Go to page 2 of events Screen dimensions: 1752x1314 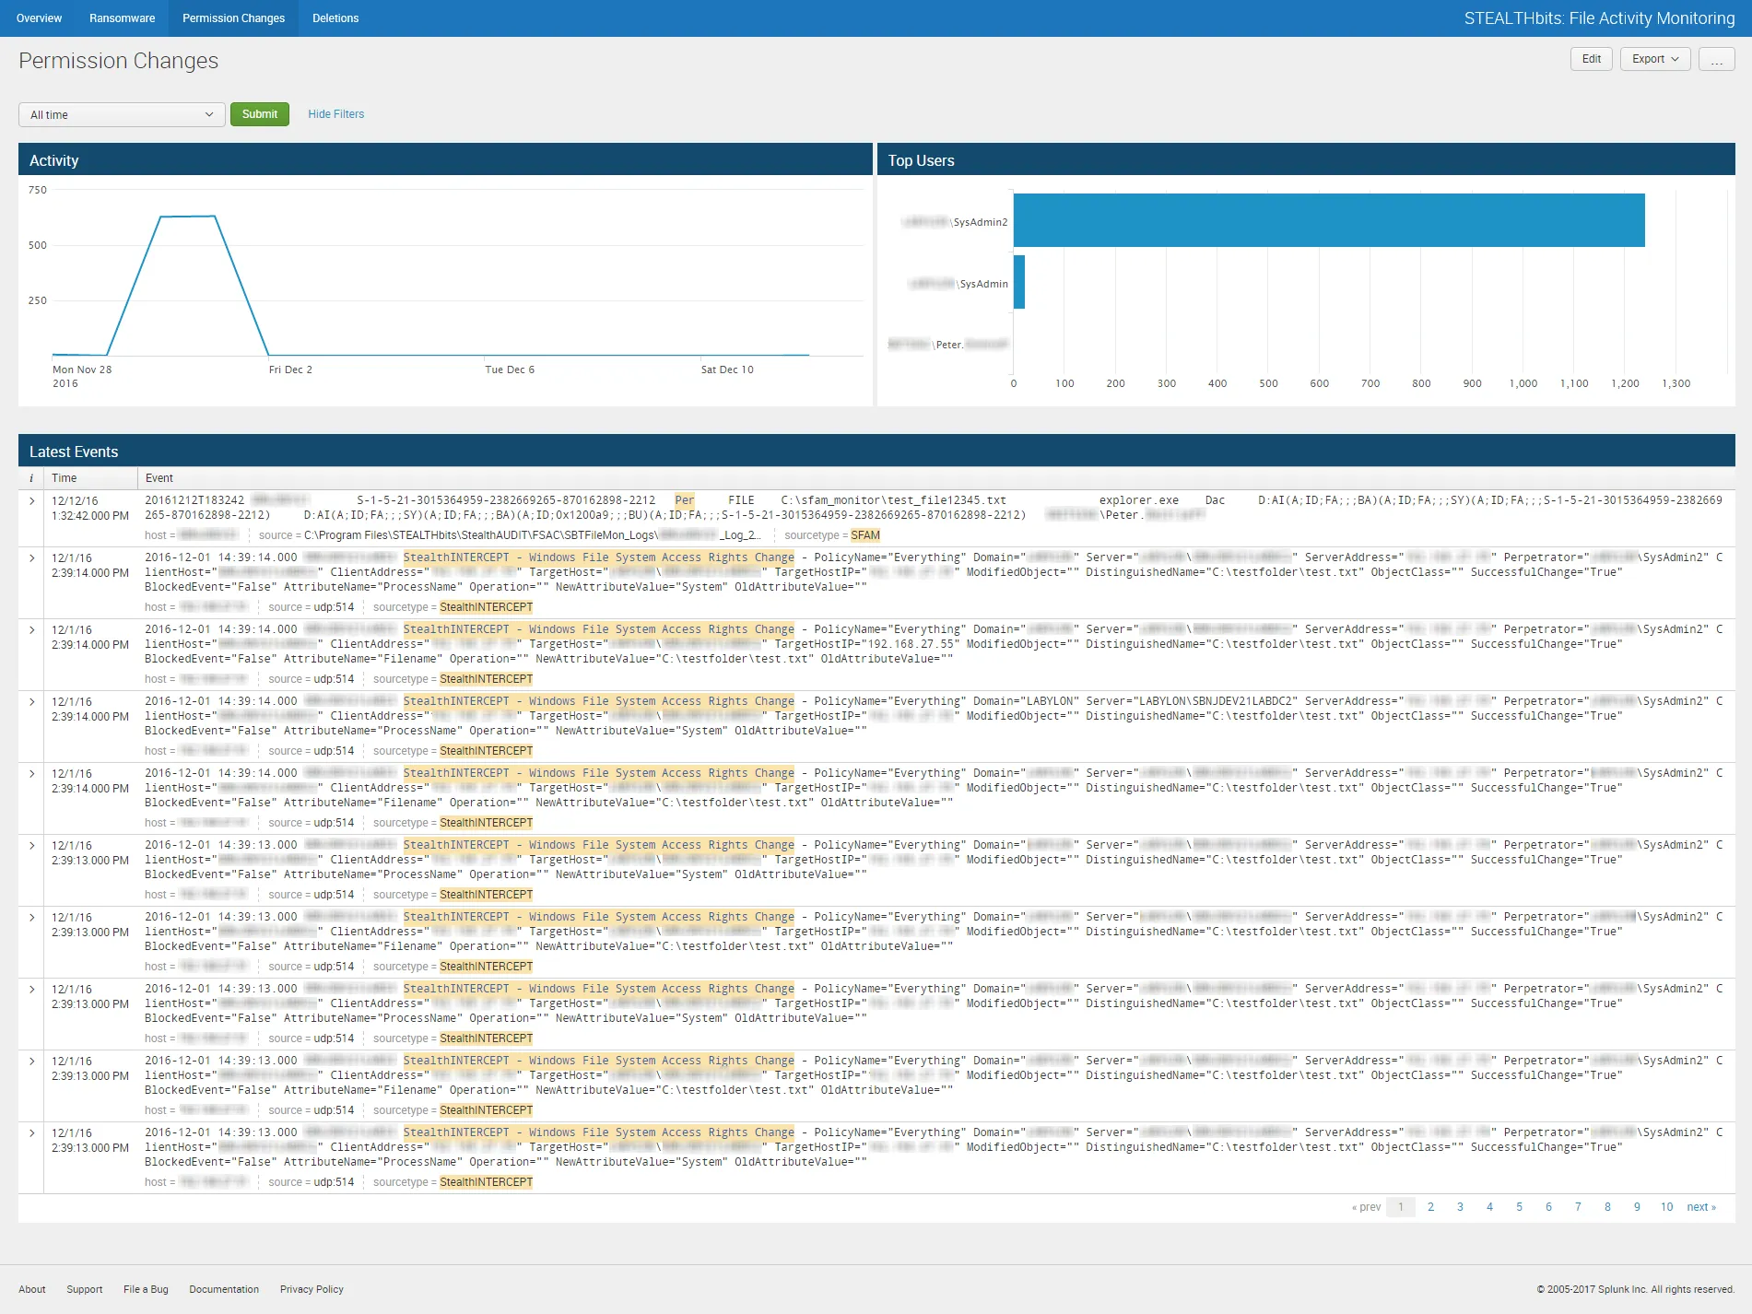coord(1430,1207)
